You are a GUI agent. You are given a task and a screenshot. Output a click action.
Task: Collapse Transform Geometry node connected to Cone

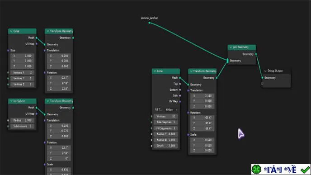[191, 71]
